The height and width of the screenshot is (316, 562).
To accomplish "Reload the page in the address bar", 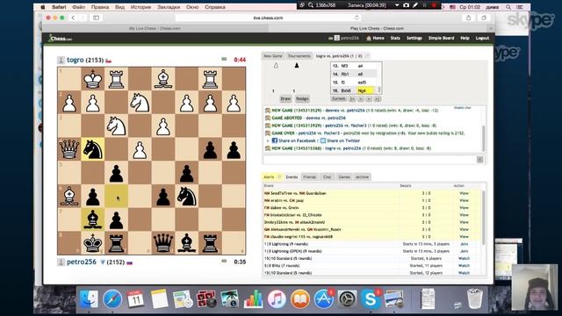I will click(x=357, y=18).
